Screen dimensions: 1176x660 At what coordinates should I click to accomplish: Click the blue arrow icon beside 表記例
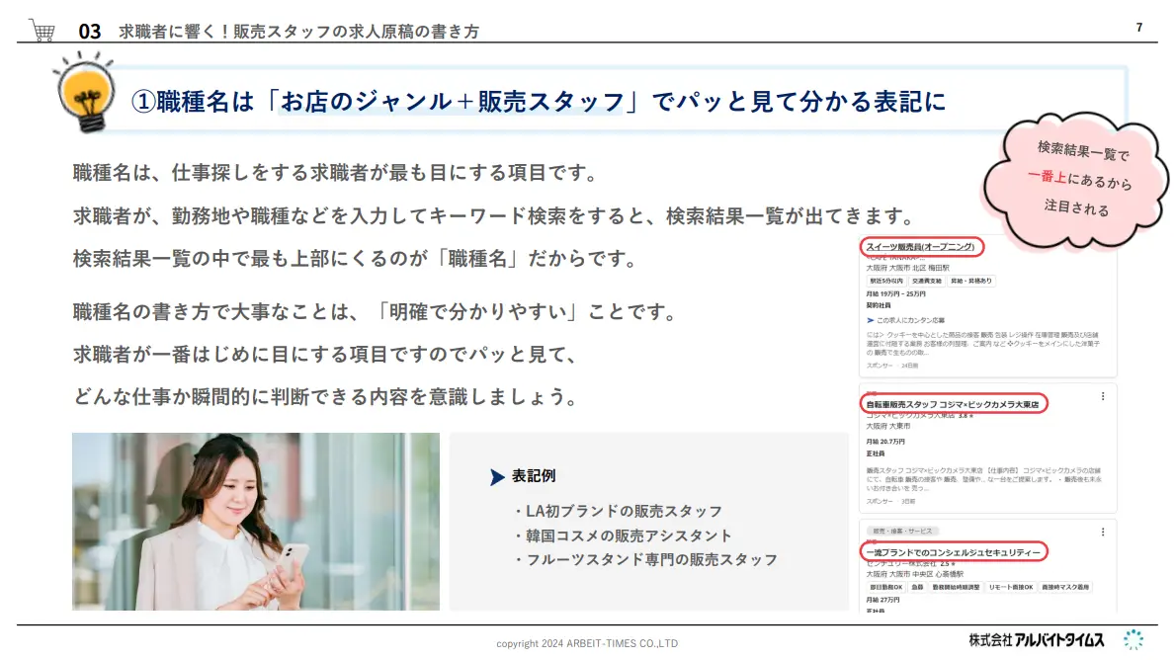pos(497,477)
